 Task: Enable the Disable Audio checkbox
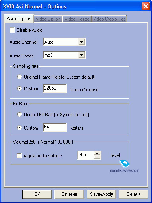coord(12,30)
